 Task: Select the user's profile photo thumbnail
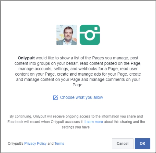click(x=67, y=35)
